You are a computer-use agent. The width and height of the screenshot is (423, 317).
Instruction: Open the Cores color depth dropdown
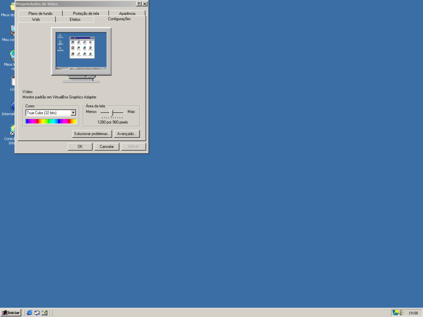[x=73, y=113]
